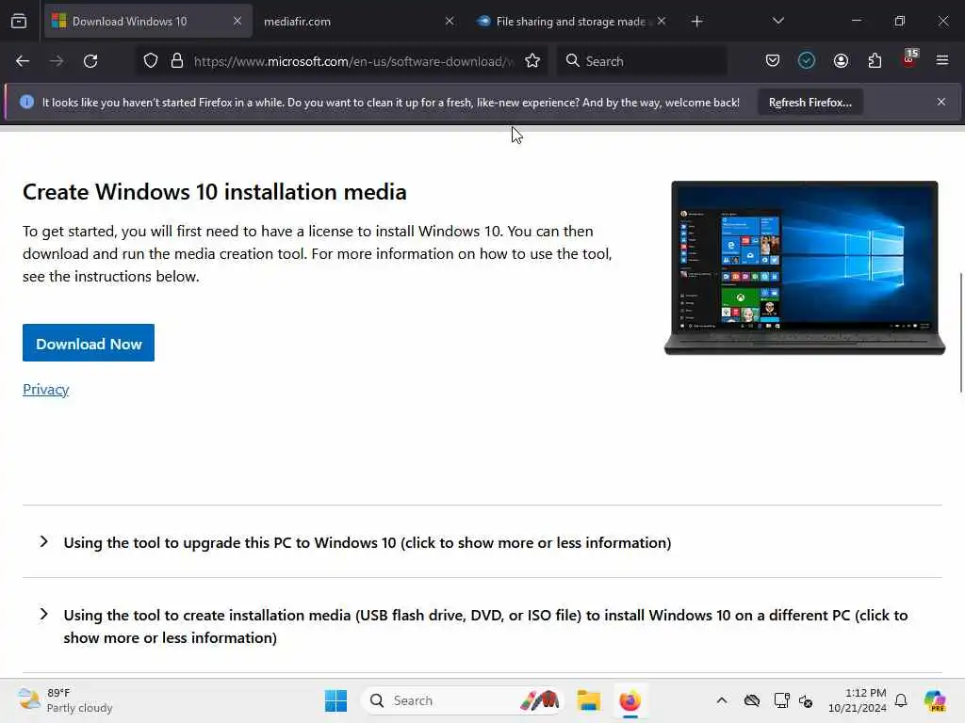Open Firefox View tab overview icon
This screenshot has width=965, height=723.
[19, 22]
